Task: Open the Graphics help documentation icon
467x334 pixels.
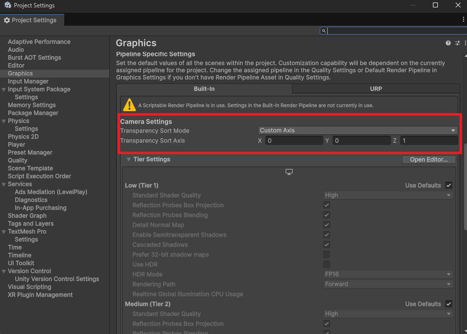Action: point(448,43)
